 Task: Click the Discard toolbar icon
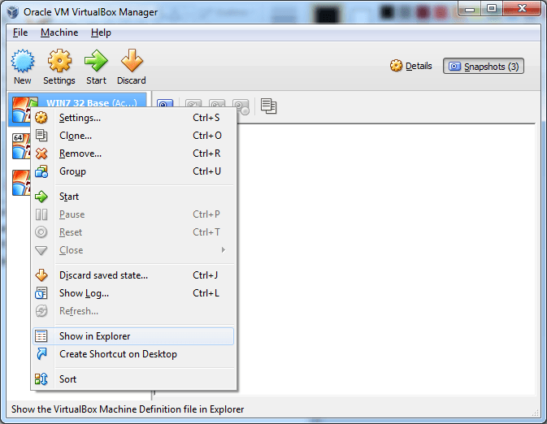point(131,67)
